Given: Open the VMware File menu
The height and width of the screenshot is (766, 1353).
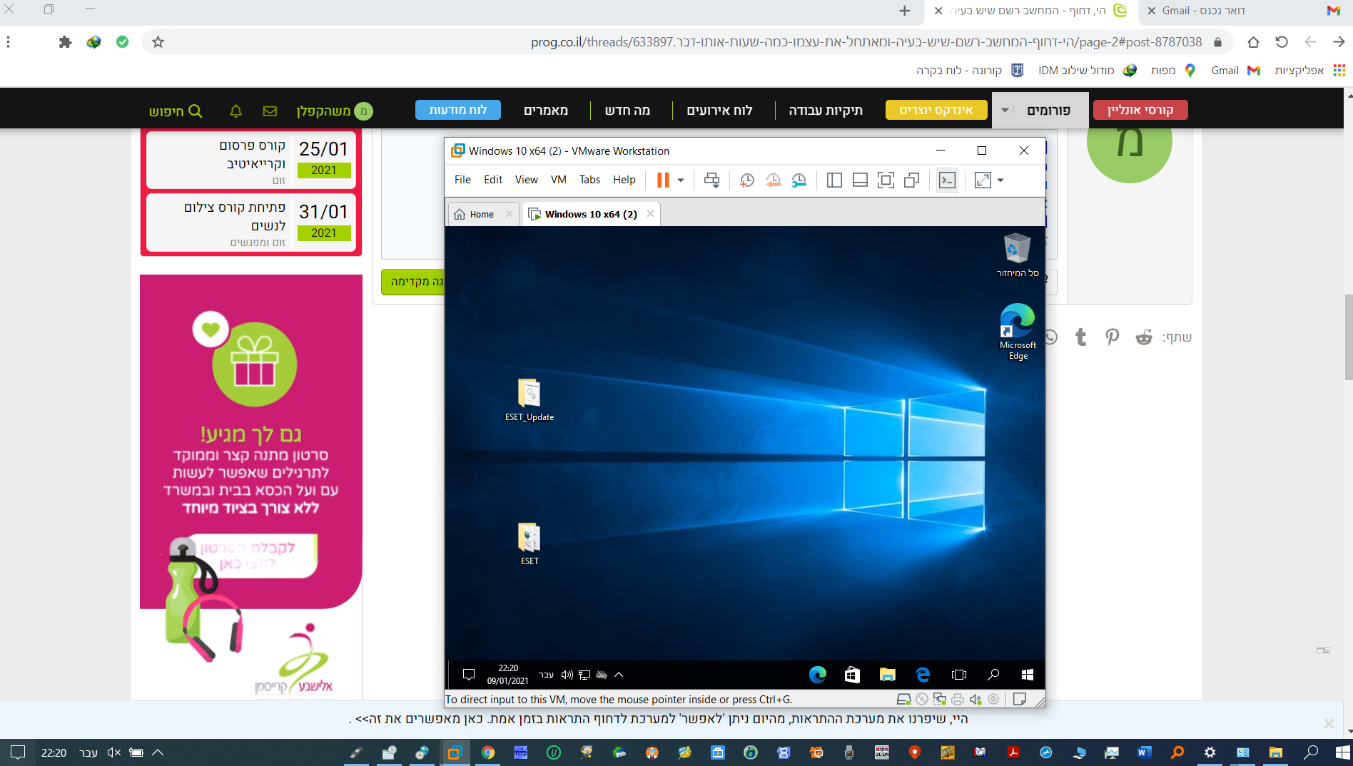Looking at the screenshot, I should click(462, 180).
